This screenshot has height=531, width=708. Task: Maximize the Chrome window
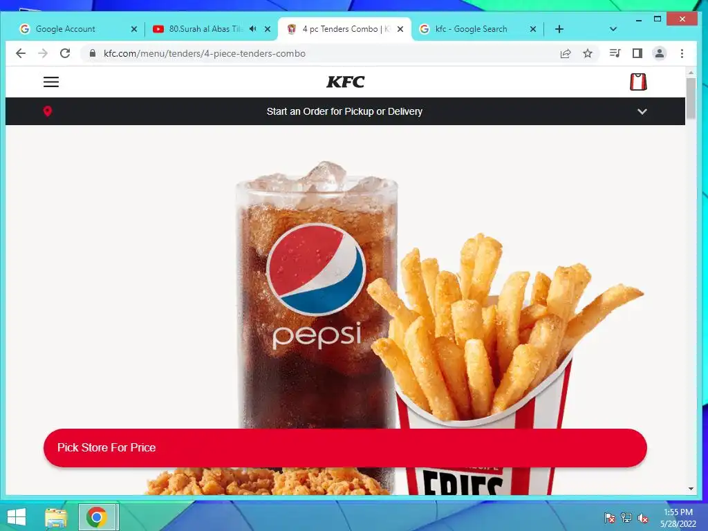[x=658, y=19]
